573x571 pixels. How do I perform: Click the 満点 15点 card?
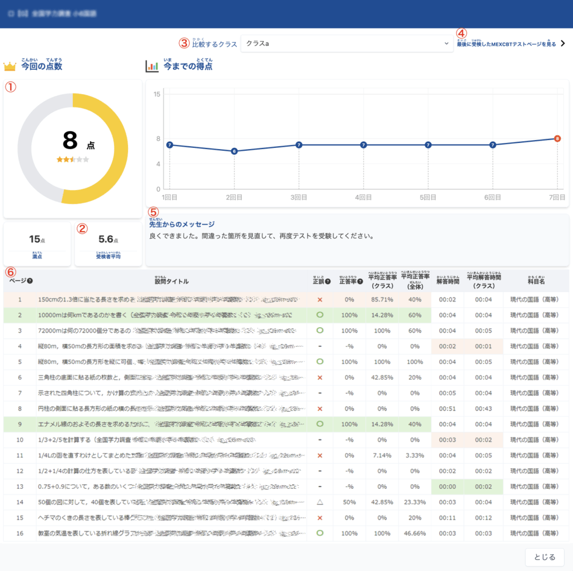[37, 244]
